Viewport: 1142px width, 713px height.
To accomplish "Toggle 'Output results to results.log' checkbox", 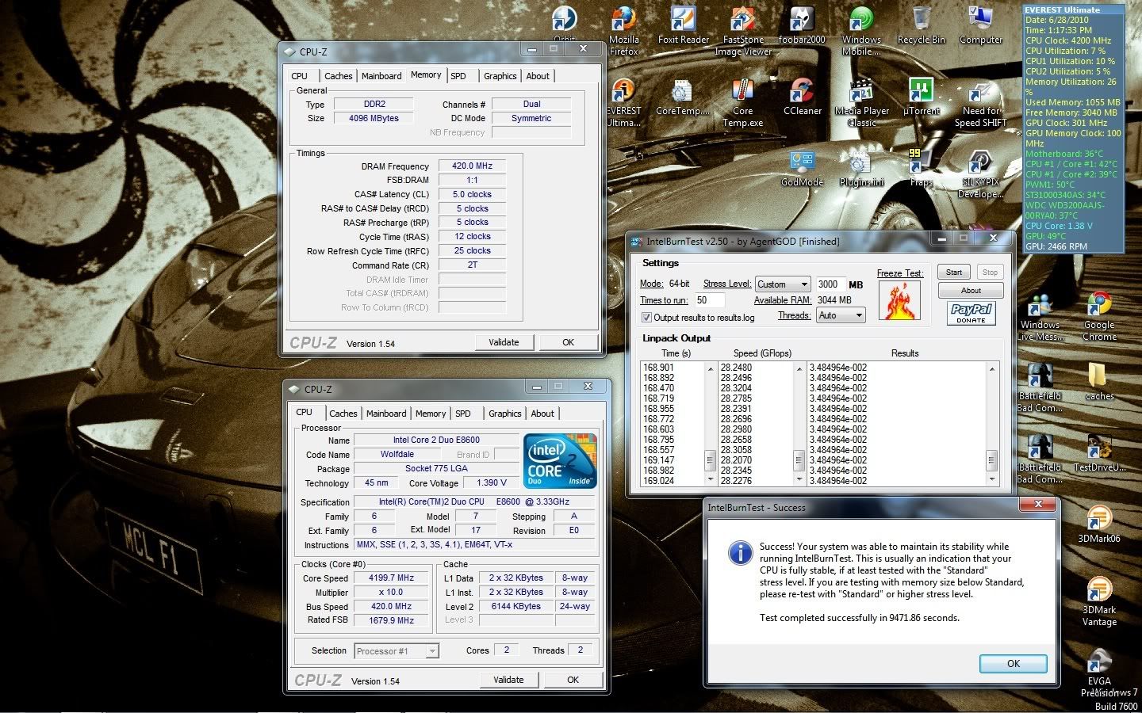I will pos(646,318).
